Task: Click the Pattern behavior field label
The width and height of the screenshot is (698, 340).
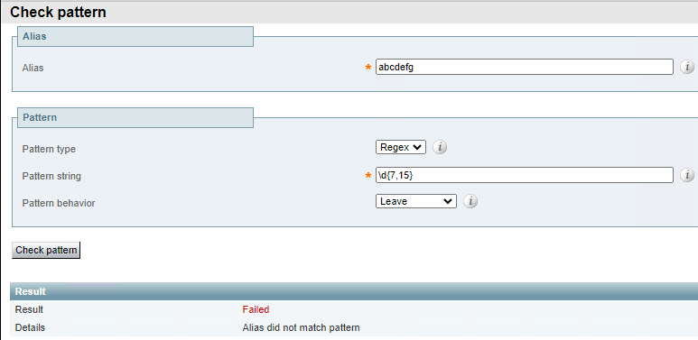Action: [x=59, y=203]
